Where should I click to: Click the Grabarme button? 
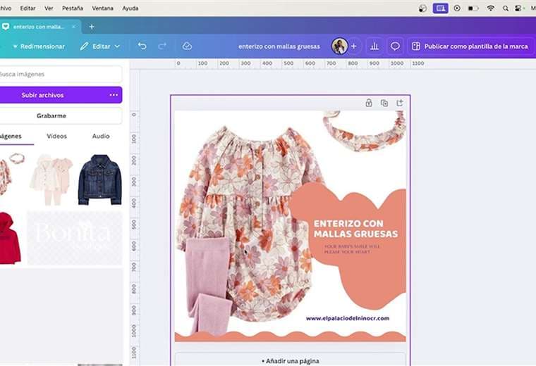(51, 115)
